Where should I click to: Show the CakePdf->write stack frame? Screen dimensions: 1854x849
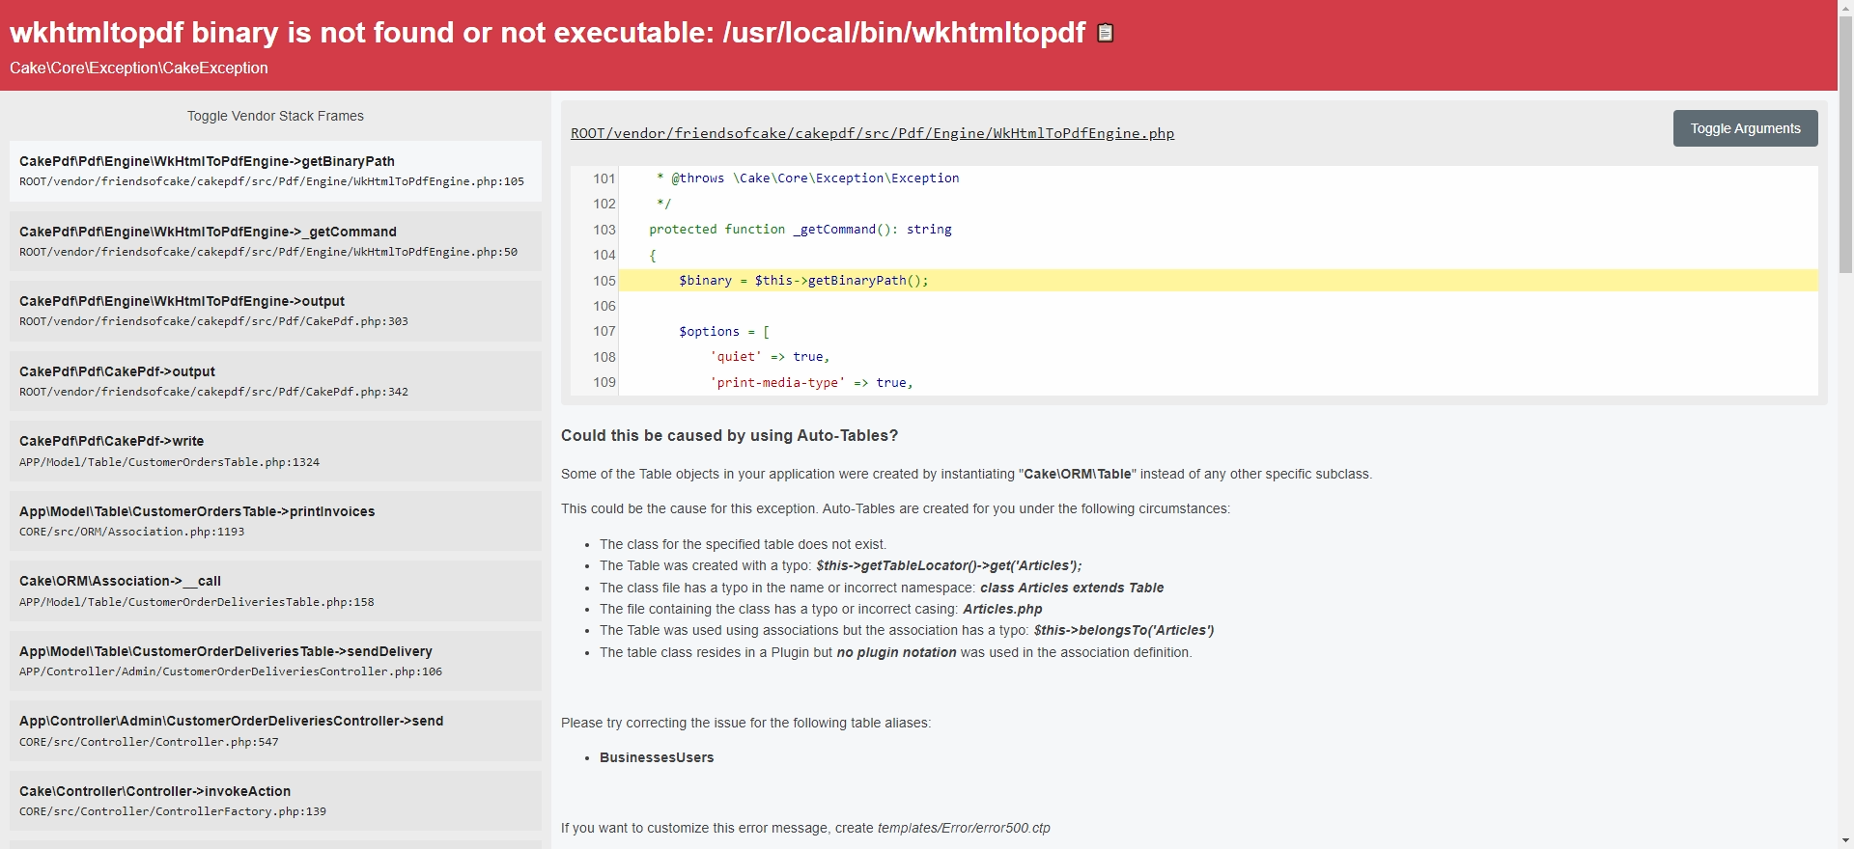pyautogui.click(x=275, y=451)
